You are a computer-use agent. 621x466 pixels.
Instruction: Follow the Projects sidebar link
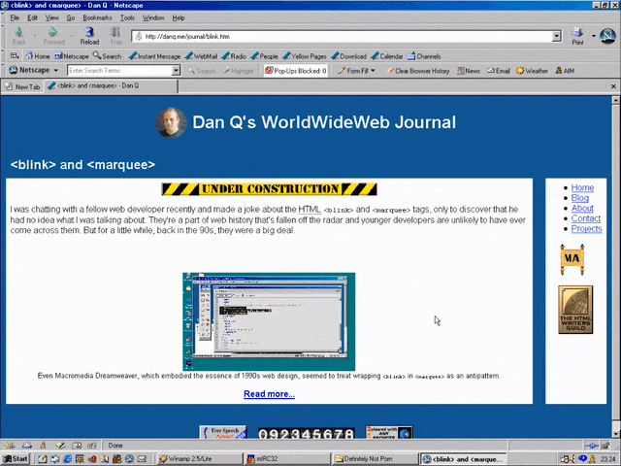coord(586,229)
